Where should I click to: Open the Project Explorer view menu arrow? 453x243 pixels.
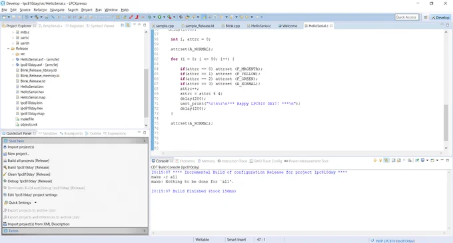click(x=135, y=25)
